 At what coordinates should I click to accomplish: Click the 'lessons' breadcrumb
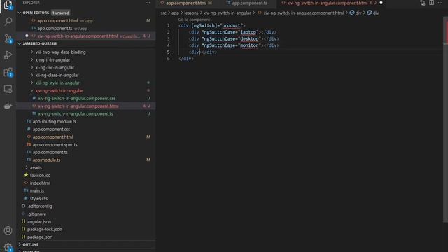(191, 13)
